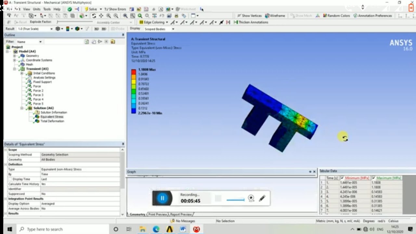This screenshot has width=416, height=234.
Task: Select Force 3 in tree
Action: 38,95
